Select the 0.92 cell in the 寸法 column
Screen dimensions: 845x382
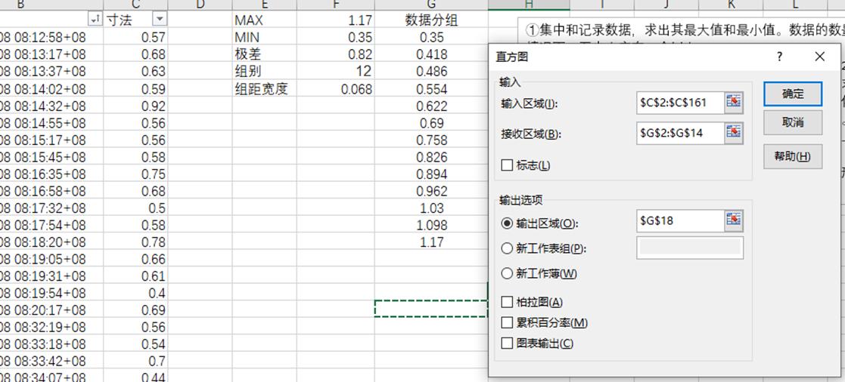(x=135, y=106)
